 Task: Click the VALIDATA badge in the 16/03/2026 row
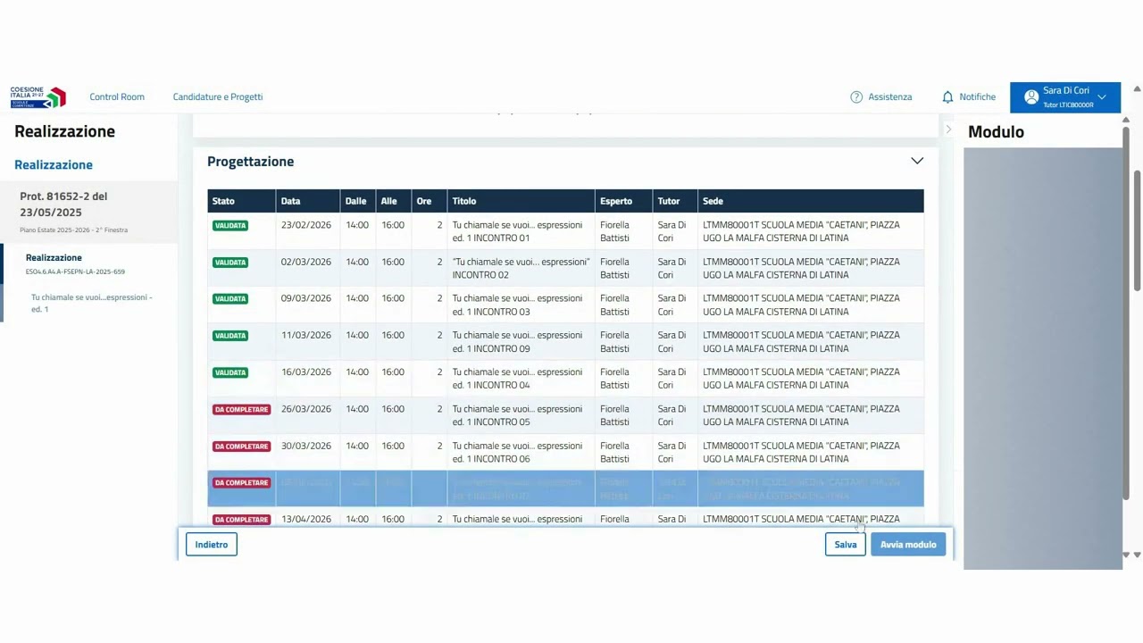point(230,372)
